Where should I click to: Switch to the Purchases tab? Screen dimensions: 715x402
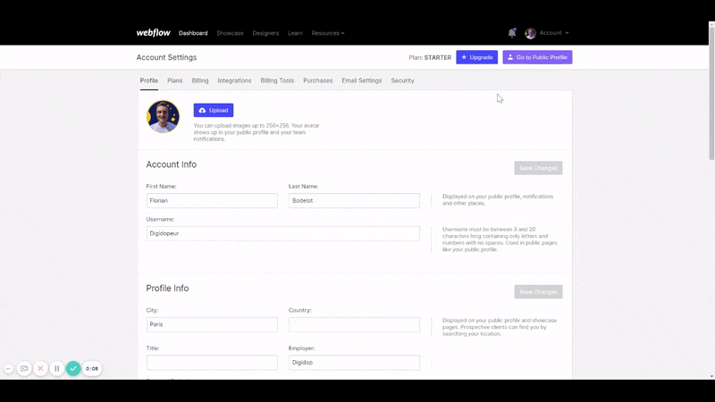[318, 80]
